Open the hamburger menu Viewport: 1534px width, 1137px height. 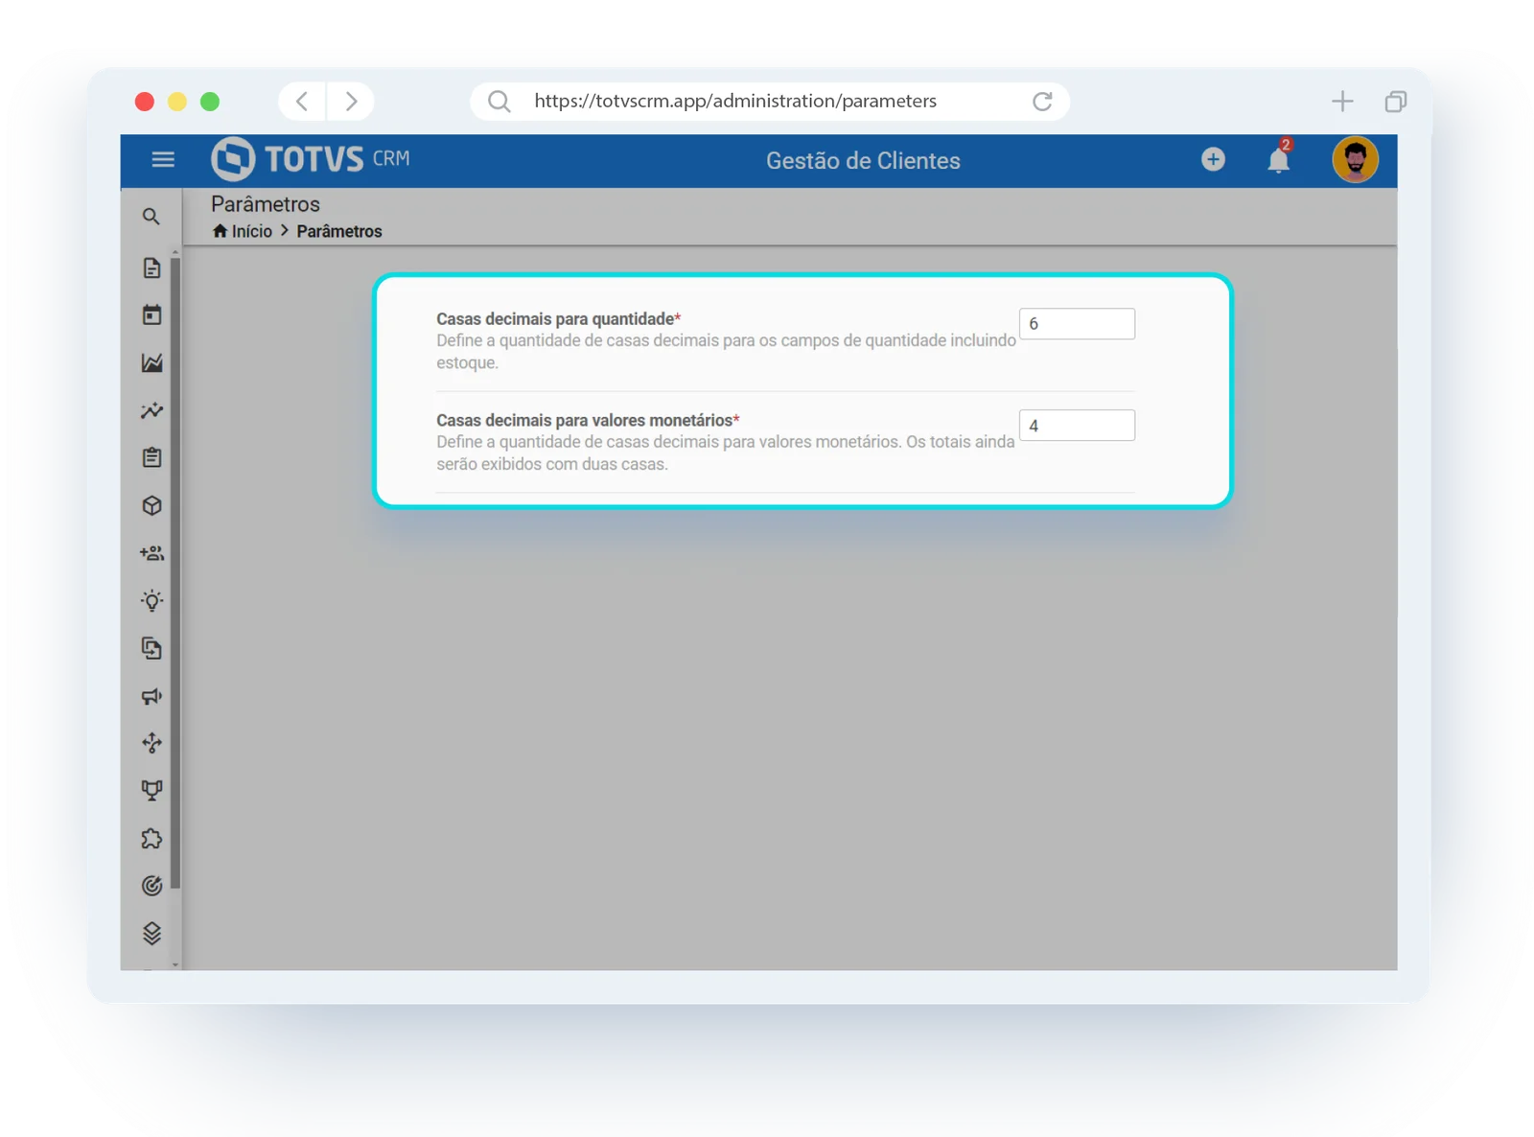163,159
